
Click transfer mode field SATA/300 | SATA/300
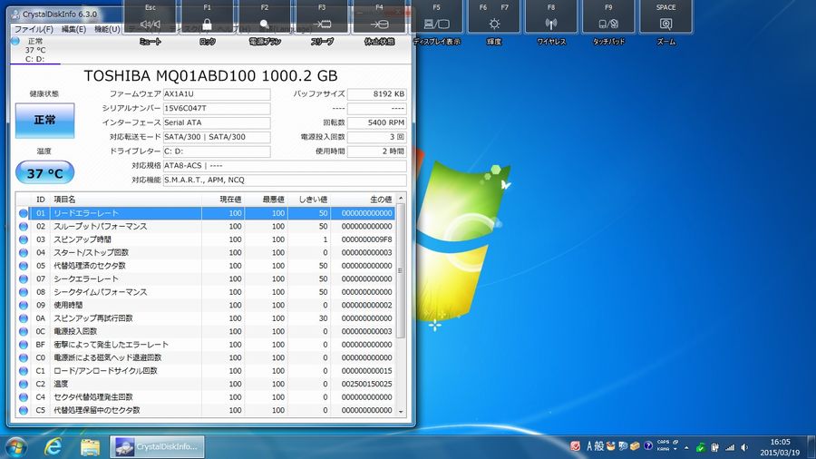coord(217,137)
